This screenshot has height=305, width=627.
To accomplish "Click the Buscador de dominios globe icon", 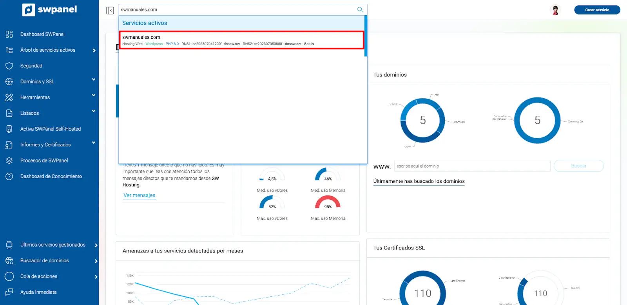I will (x=9, y=261).
